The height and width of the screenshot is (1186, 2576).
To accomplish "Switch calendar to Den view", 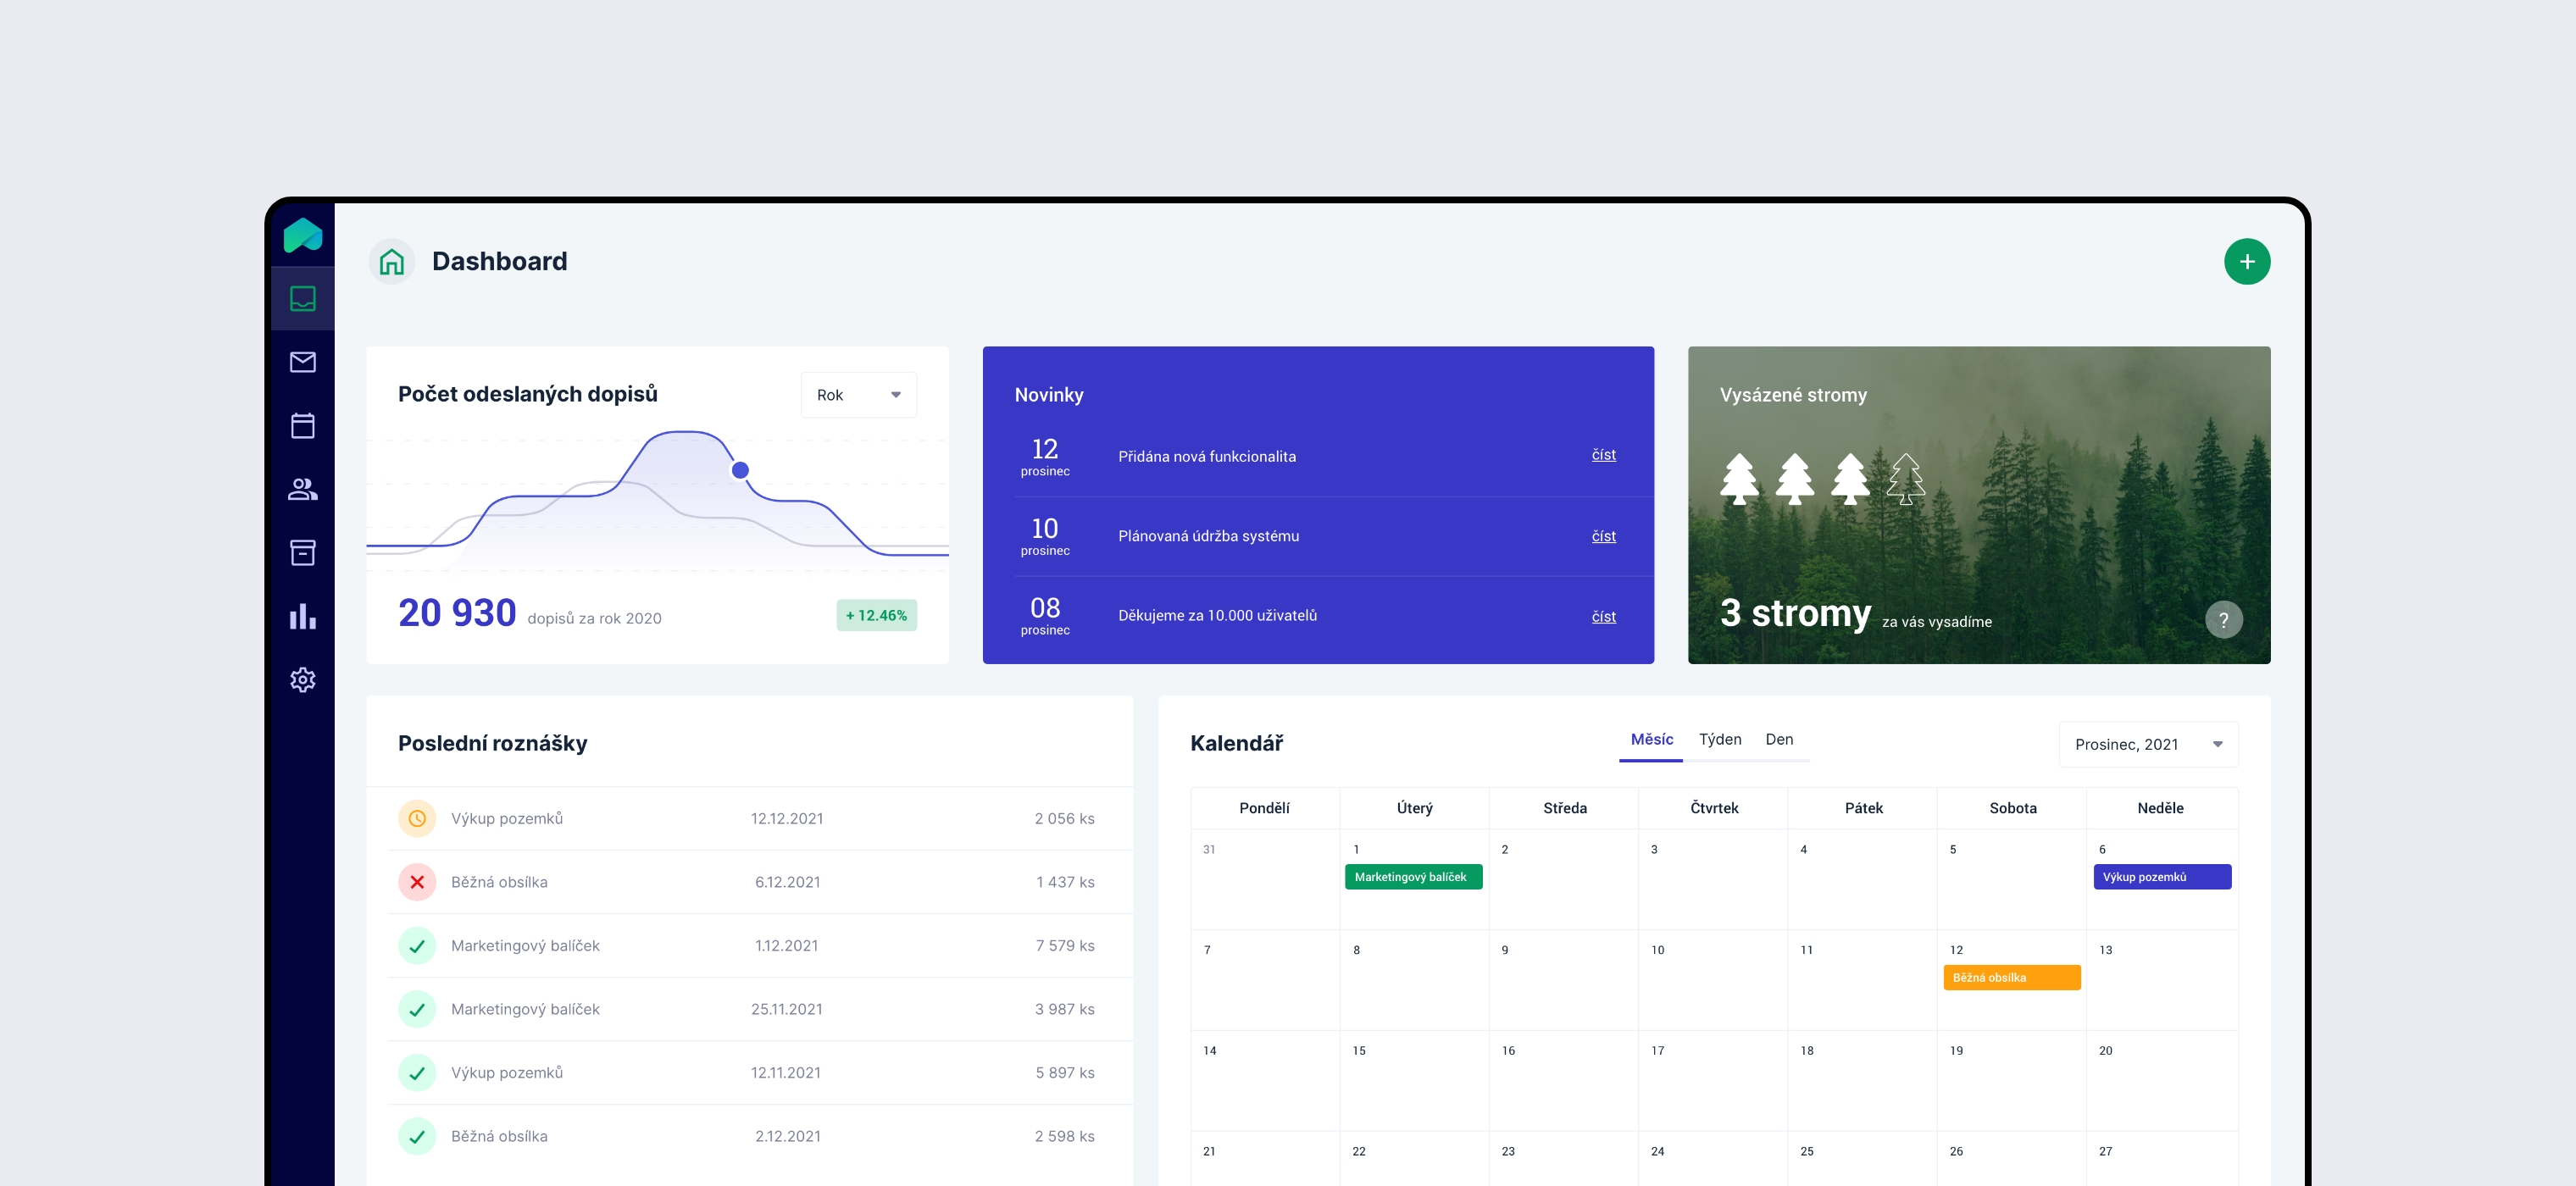I will 1778,739.
